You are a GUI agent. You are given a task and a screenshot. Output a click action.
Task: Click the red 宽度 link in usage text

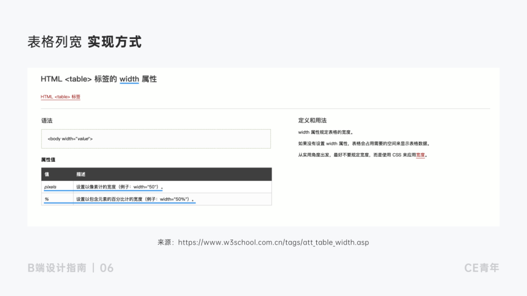[421, 155]
